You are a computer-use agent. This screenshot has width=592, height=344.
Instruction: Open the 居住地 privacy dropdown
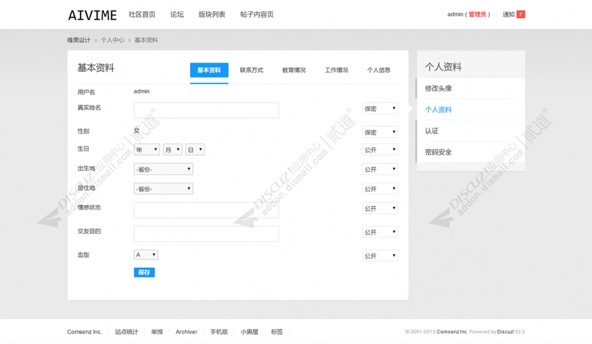pos(380,189)
